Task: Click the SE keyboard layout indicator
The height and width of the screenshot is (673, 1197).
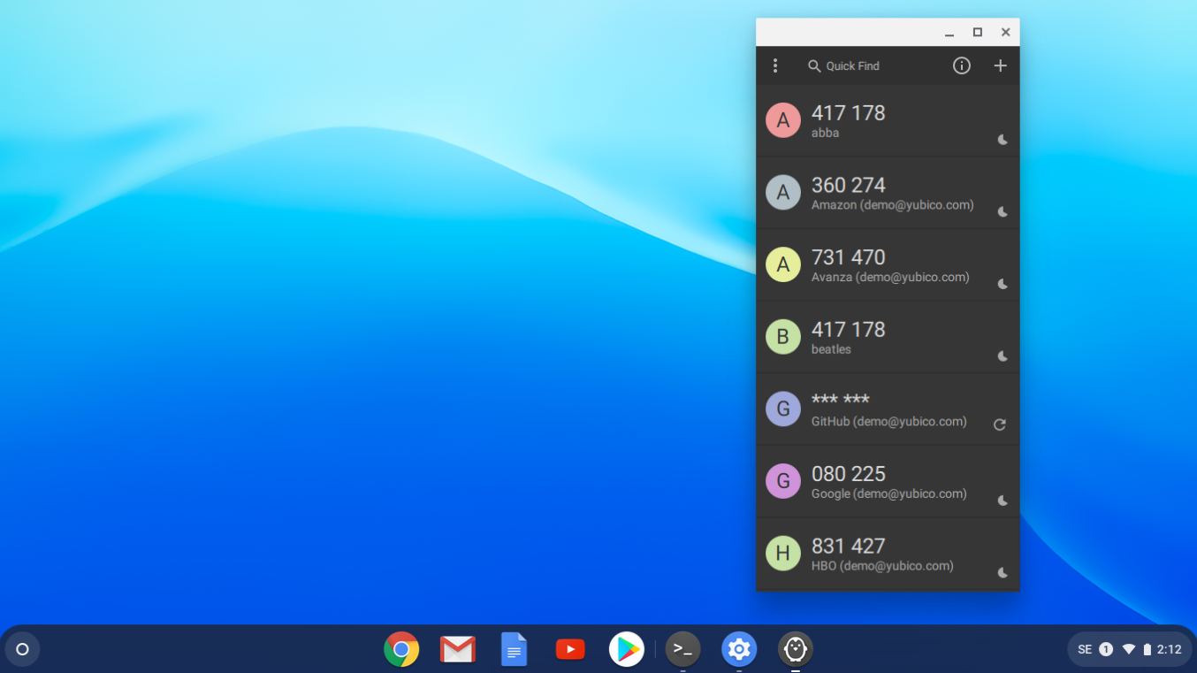Action: coord(1085,649)
